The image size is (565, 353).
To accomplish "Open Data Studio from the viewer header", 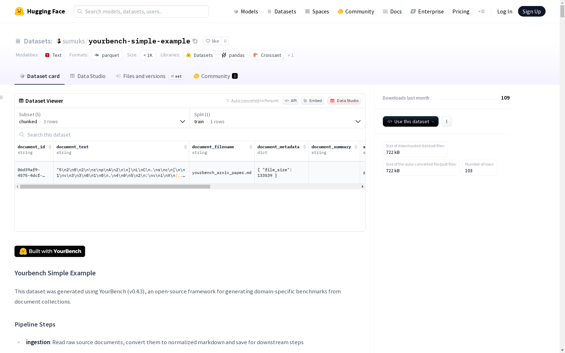I will tap(344, 101).
